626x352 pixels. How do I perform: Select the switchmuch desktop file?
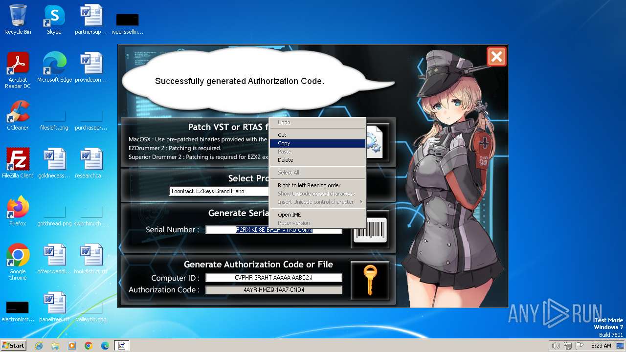[x=91, y=216]
